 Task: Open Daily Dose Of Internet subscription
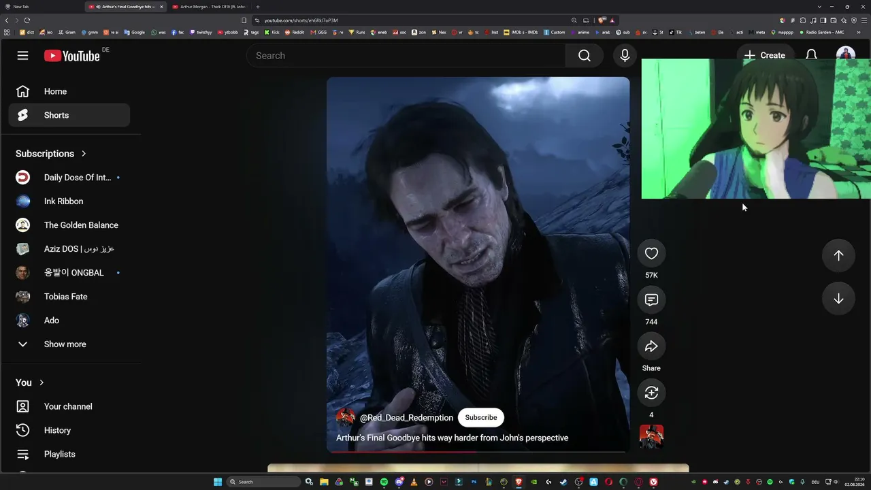click(x=69, y=178)
